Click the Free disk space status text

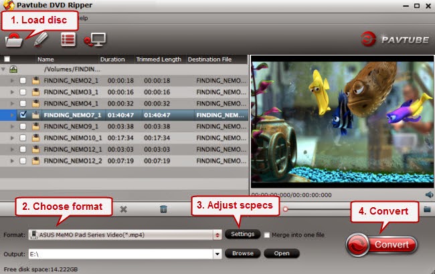point(41,269)
